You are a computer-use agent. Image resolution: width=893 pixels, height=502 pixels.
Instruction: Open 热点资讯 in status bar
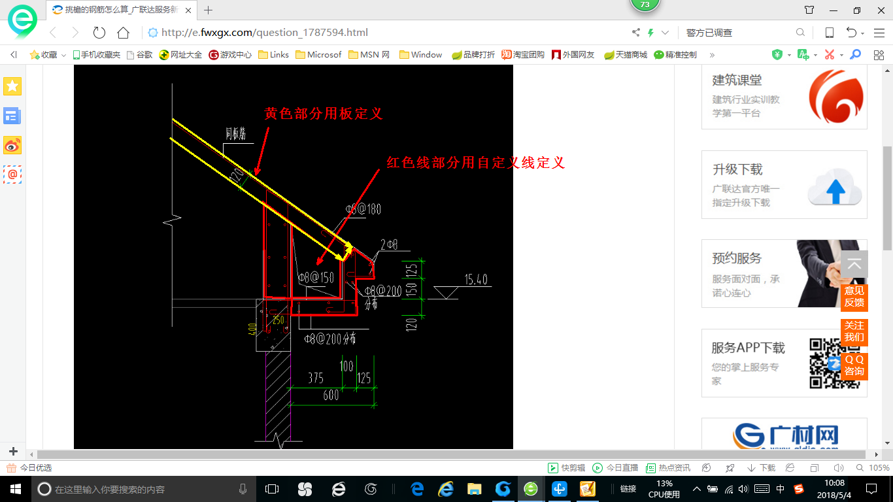tap(668, 468)
